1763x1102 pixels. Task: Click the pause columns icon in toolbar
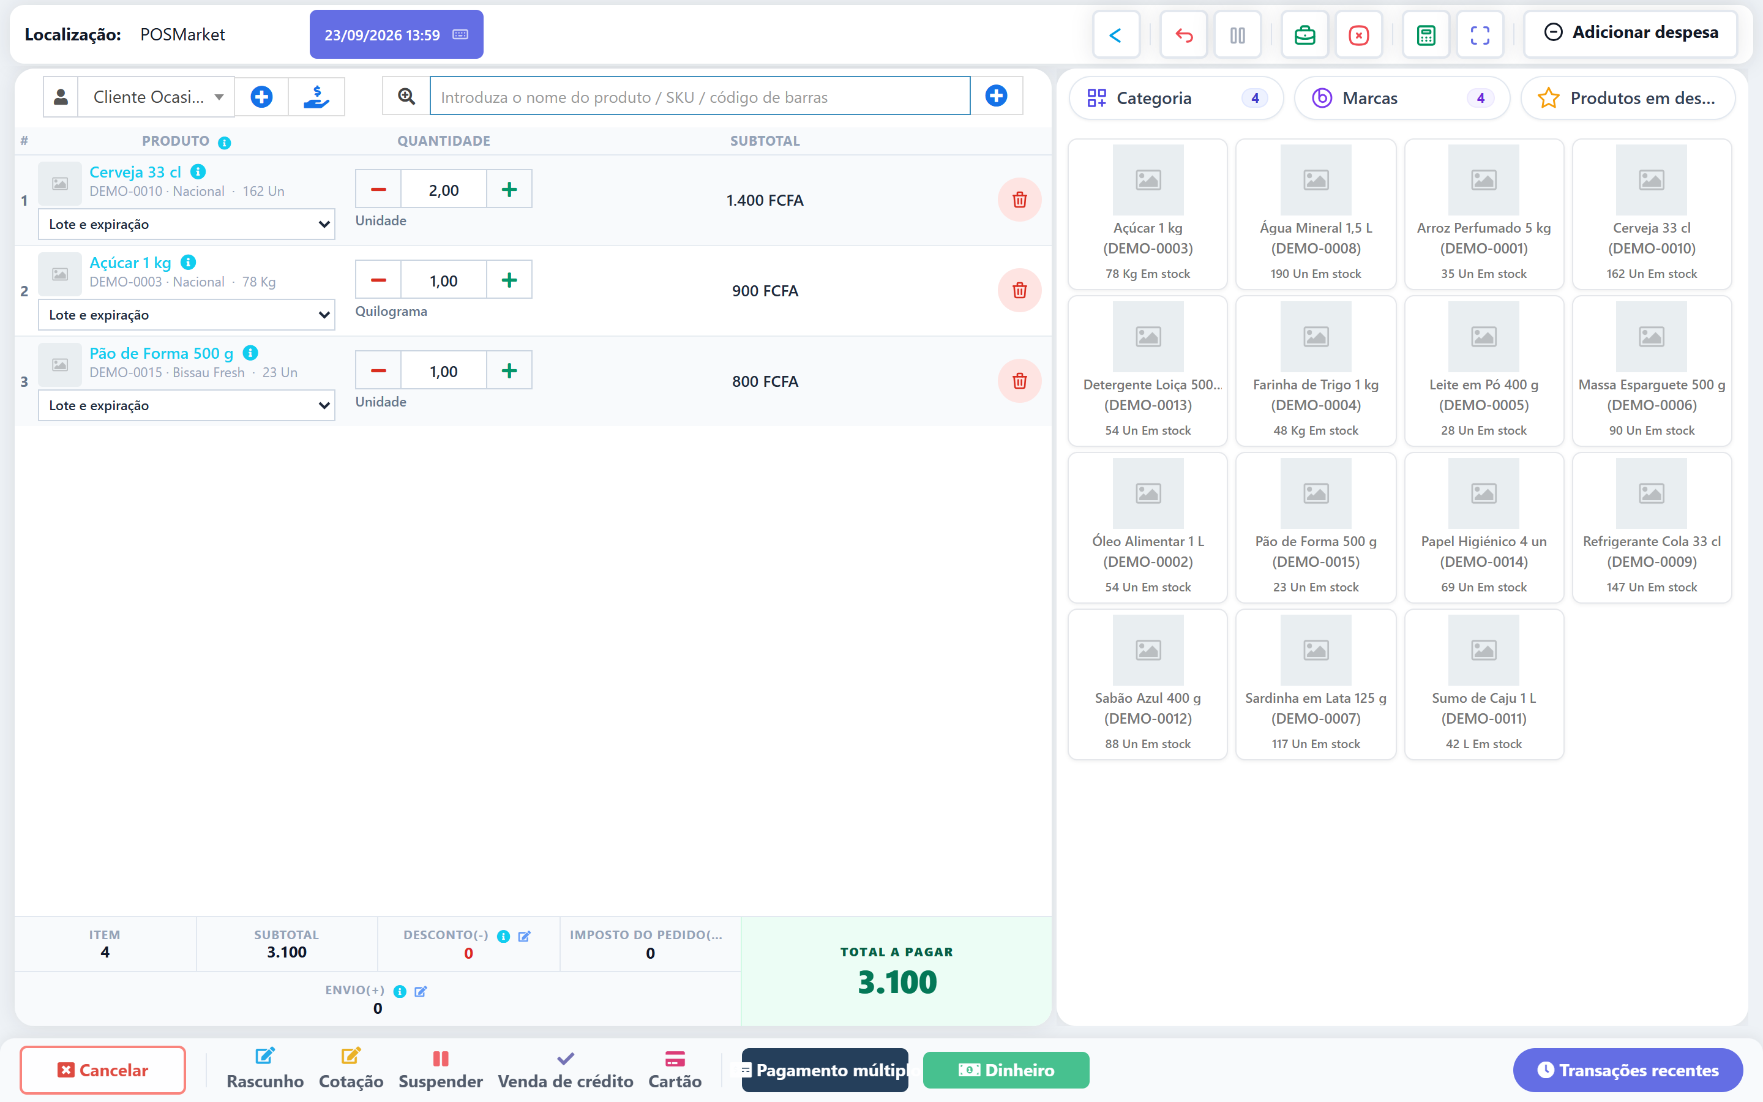pyautogui.click(x=1237, y=35)
